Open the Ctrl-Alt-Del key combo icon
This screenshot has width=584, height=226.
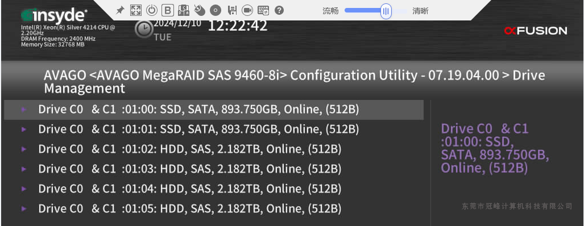point(184,10)
